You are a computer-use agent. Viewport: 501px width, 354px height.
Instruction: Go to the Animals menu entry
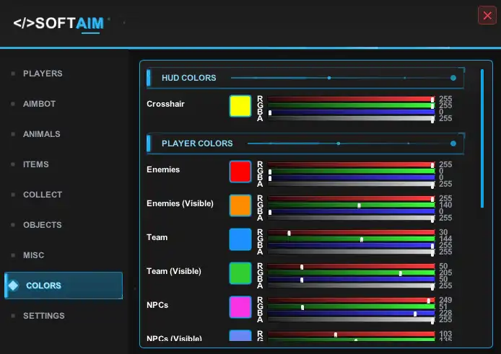click(x=41, y=134)
